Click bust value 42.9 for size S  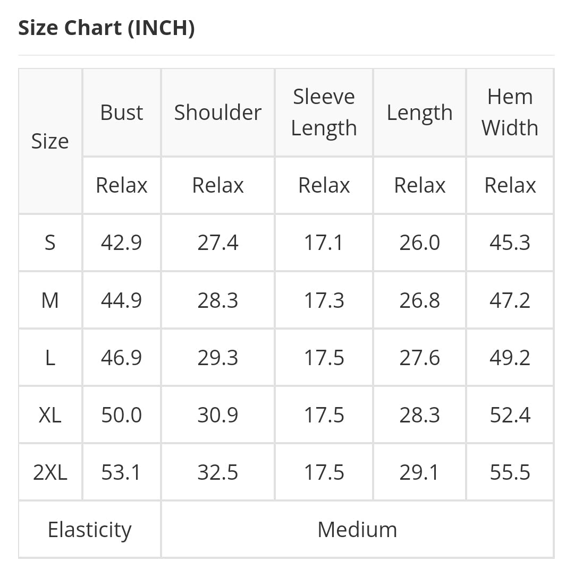(x=122, y=243)
